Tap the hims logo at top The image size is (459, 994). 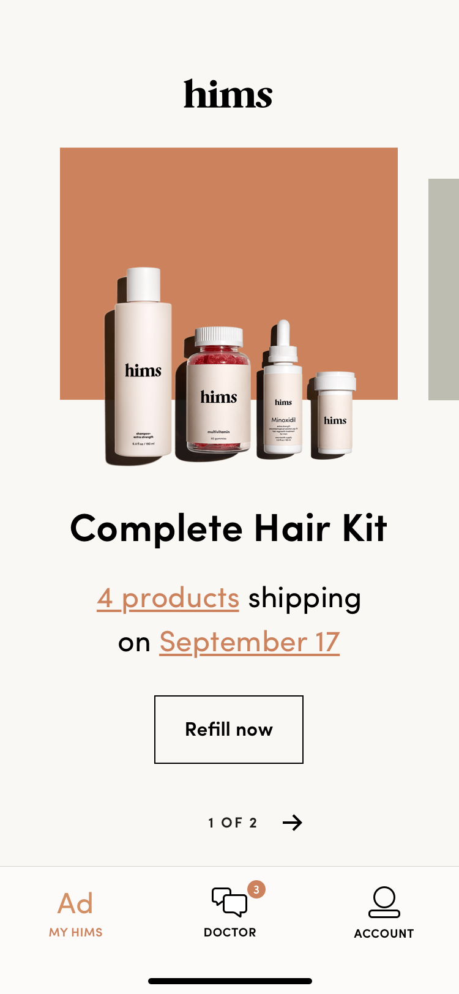click(228, 94)
